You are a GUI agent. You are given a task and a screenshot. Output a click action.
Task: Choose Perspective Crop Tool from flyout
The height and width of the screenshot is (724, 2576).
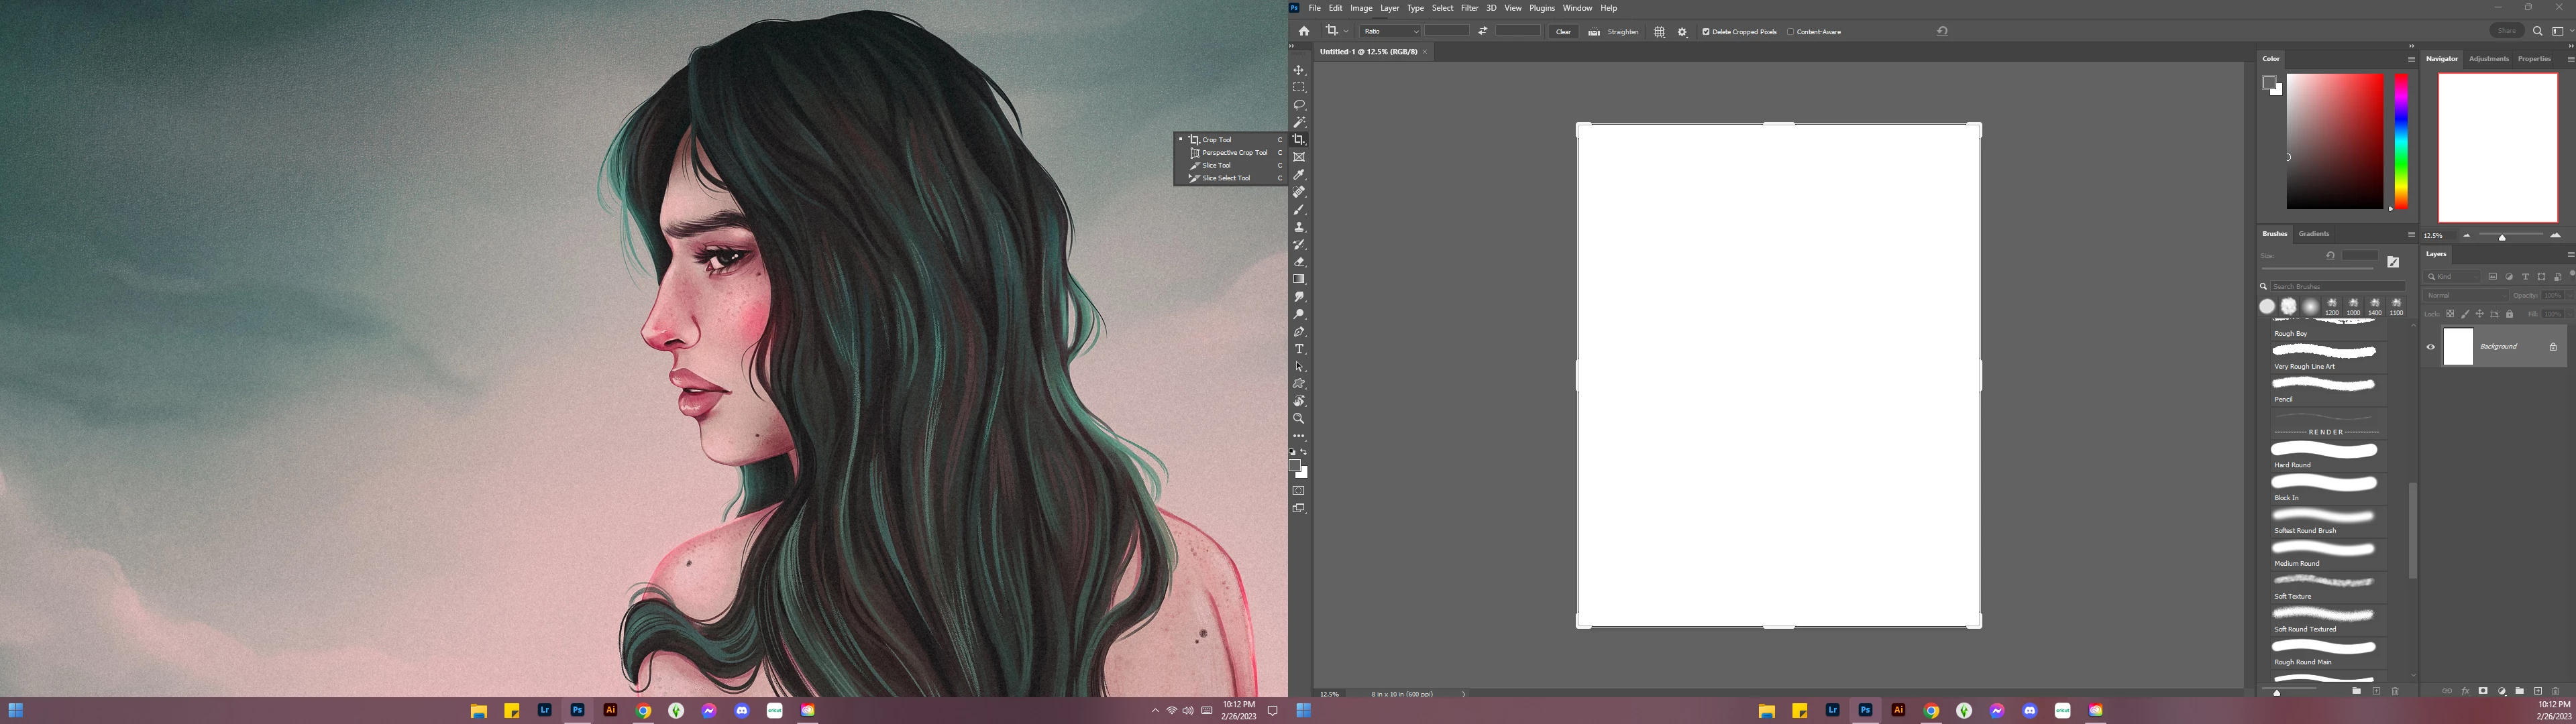[x=1234, y=153]
